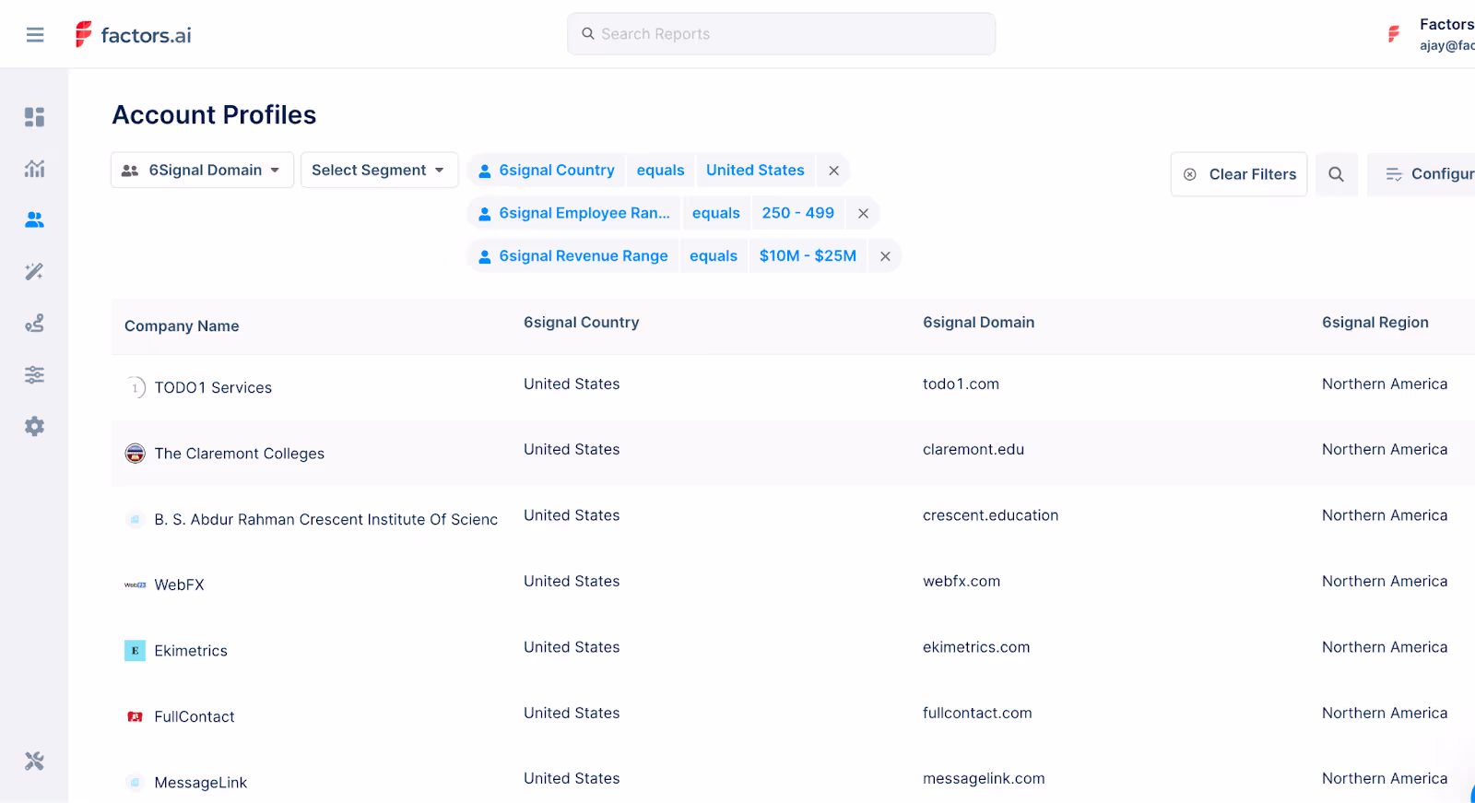Screen dimensions: 1475x803
Task: Expand the 6Signal Domain dropdown
Action: [202, 171]
